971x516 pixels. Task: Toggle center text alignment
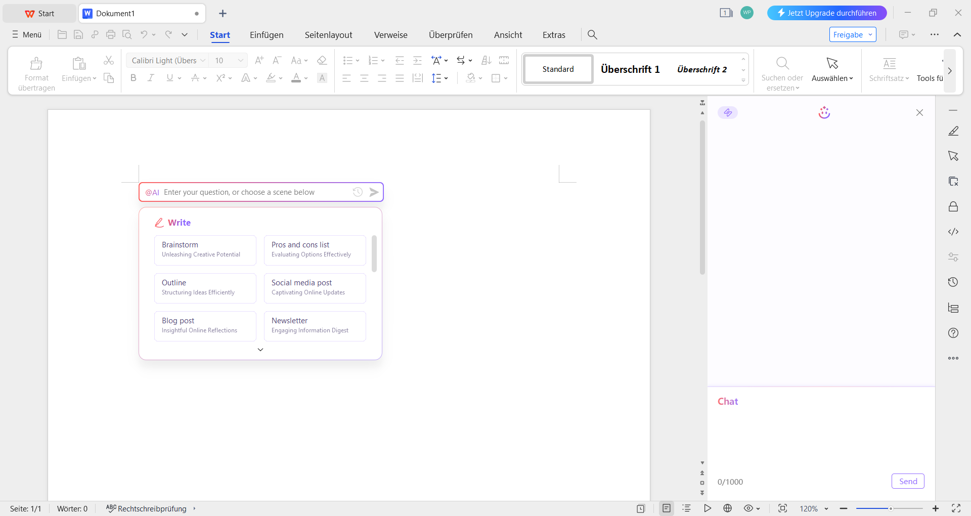[364, 78]
